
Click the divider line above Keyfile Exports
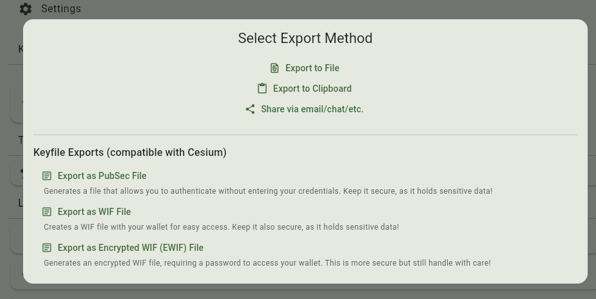coord(305,135)
